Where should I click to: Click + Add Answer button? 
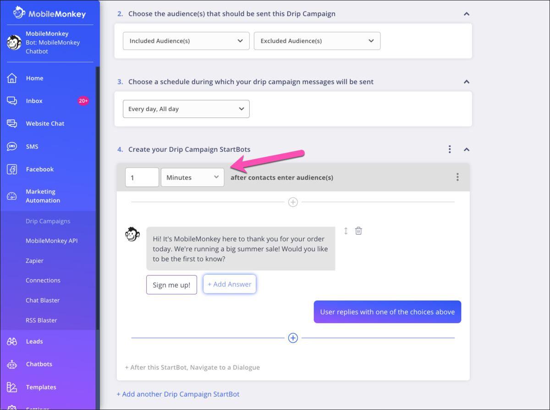tap(230, 284)
